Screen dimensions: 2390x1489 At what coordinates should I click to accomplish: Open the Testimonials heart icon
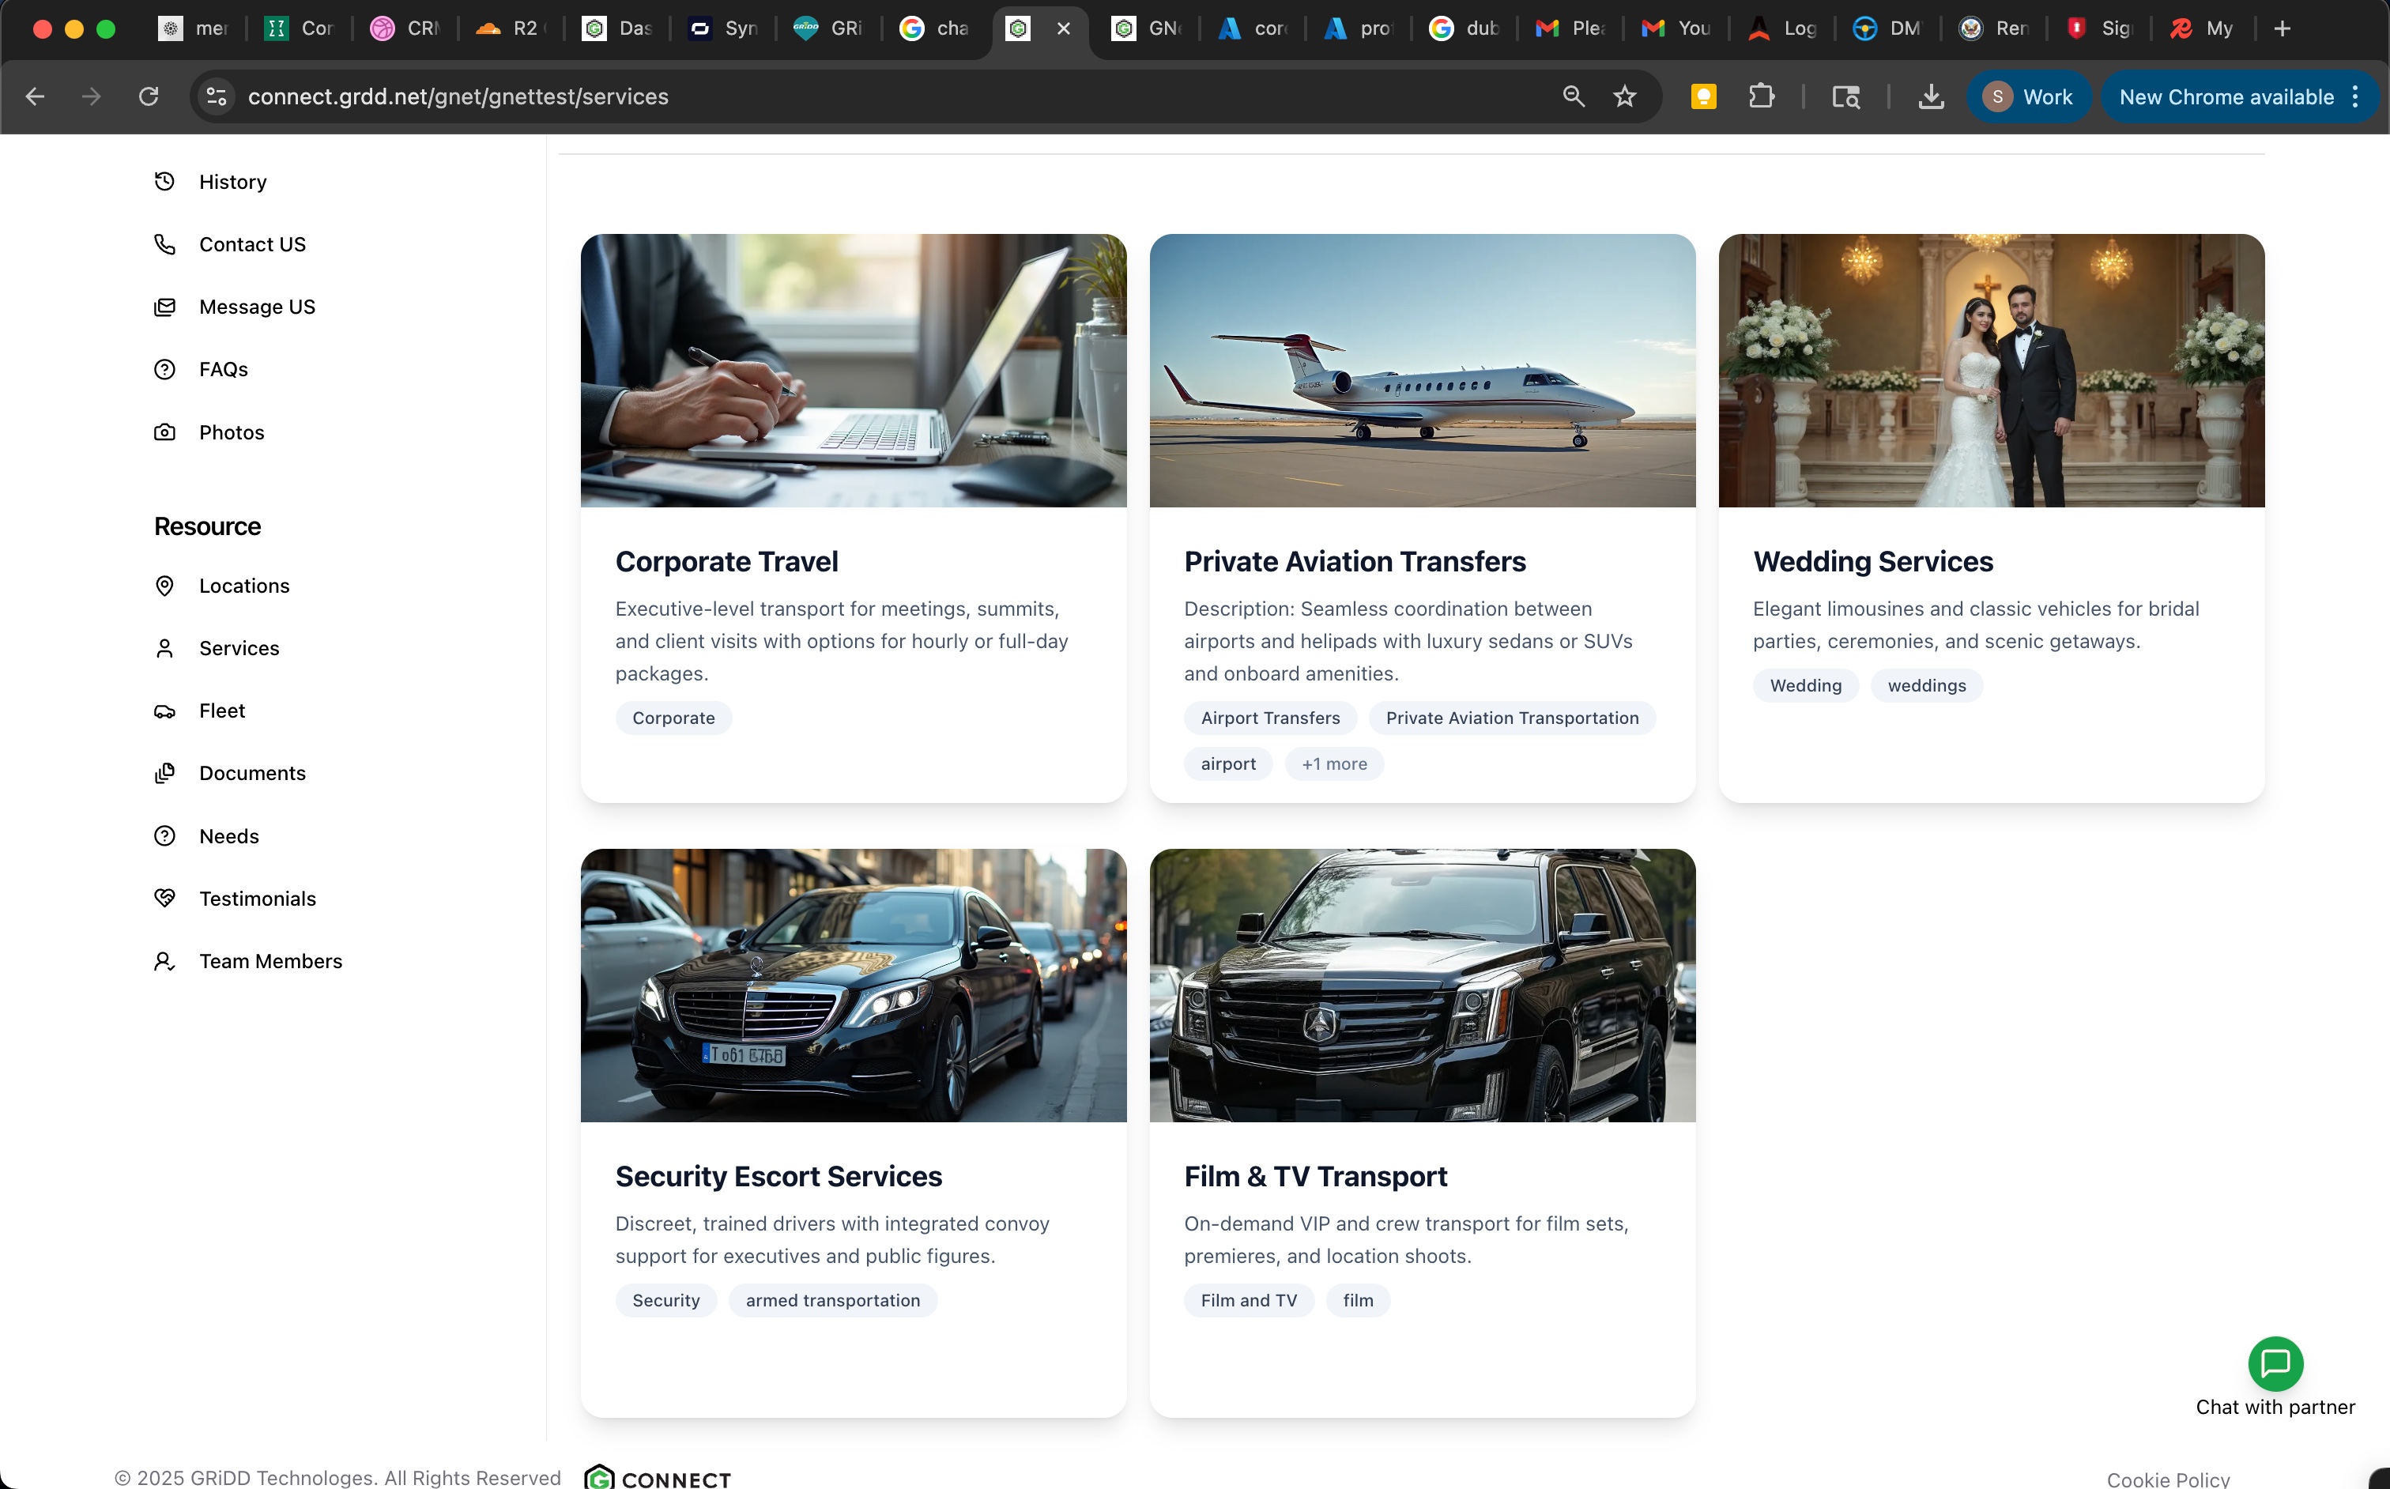click(164, 898)
